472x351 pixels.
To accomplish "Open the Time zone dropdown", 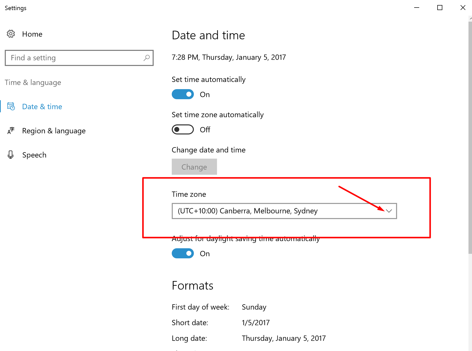I will [284, 211].
